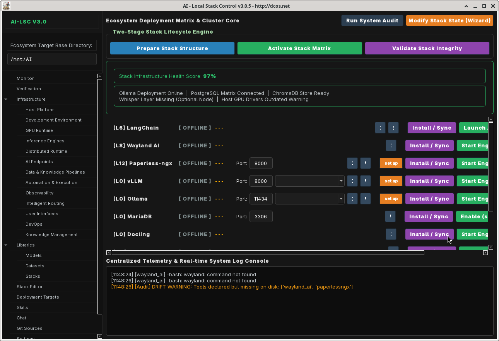The image size is (499, 341).
Task: Click set ap button for vLLM
Action: [x=391, y=181]
